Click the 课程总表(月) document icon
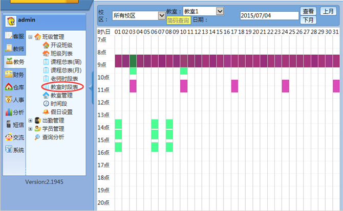This screenshot has width=343, height=211. [x=46, y=71]
